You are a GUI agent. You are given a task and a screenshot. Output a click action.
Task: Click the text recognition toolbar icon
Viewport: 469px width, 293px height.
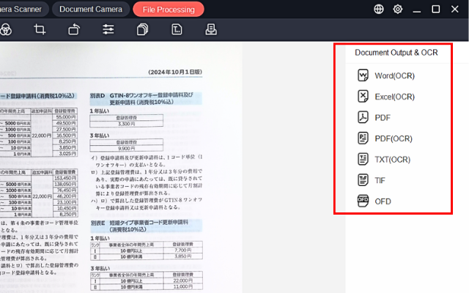click(177, 29)
